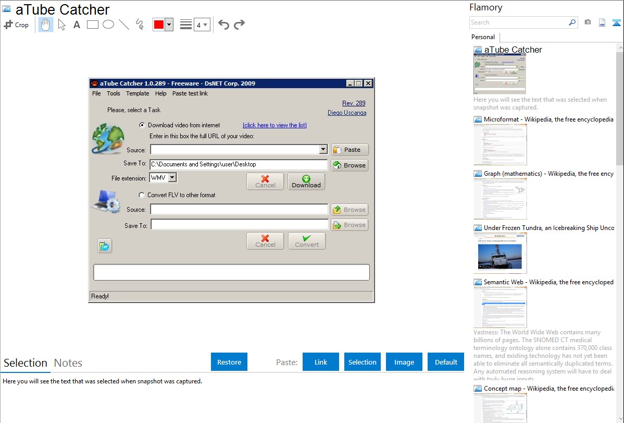Open the Graph (mathematics) snapshot thumbnail

(x=500, y=199)
